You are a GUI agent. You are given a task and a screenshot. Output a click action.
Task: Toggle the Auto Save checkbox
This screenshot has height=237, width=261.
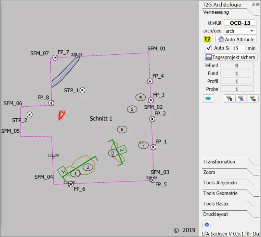pos(209,48)
